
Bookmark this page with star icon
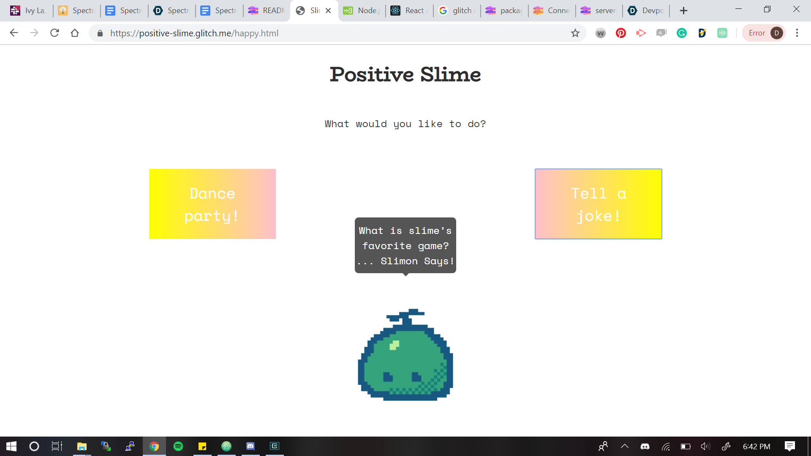coord(575,33)
